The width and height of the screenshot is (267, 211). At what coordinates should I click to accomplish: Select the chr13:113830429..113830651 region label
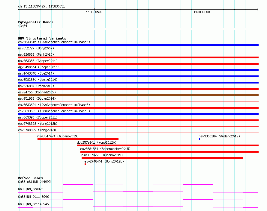(x=41, y=7)
